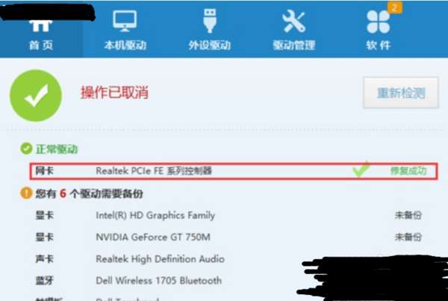Open 驱动管理 via the wrench icon

click(293, 21)
